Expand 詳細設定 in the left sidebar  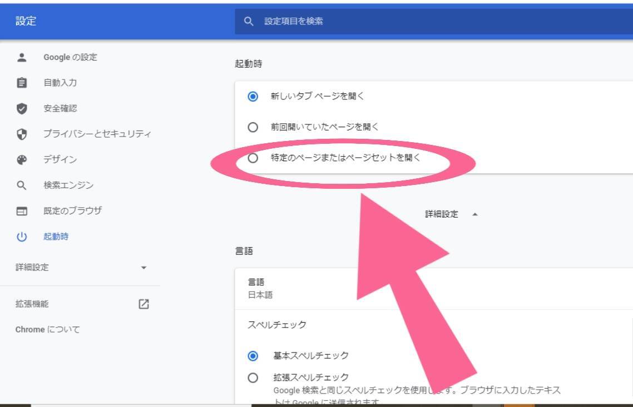(81, 268)
